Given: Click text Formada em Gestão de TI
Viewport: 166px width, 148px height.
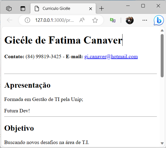Looking at the screenshot, I should click(x=32, y=99).
